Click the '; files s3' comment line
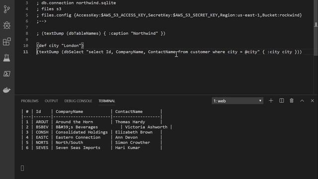This screenshot has height=179, width=318. click(x=49, y=9)
